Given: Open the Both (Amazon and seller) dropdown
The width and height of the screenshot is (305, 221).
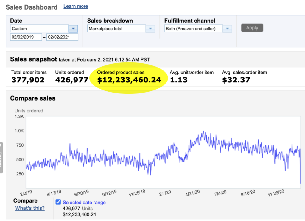Looking at the screenshot, I should click(194, 29).
